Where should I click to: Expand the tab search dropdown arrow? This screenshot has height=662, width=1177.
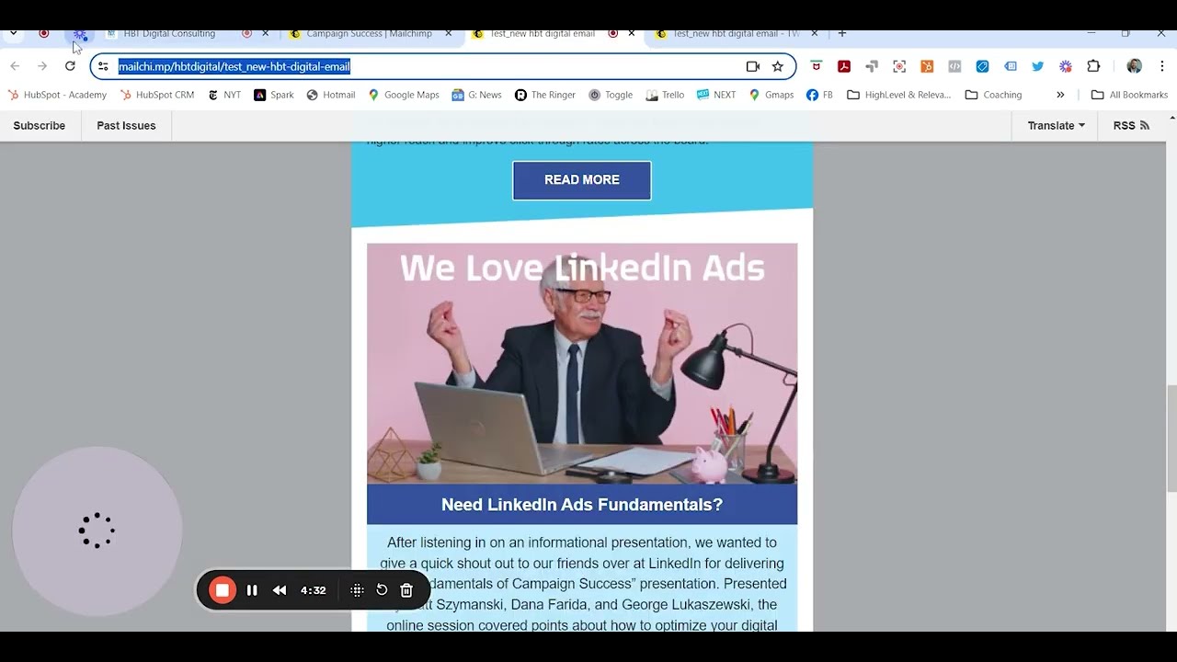[13, 33]
